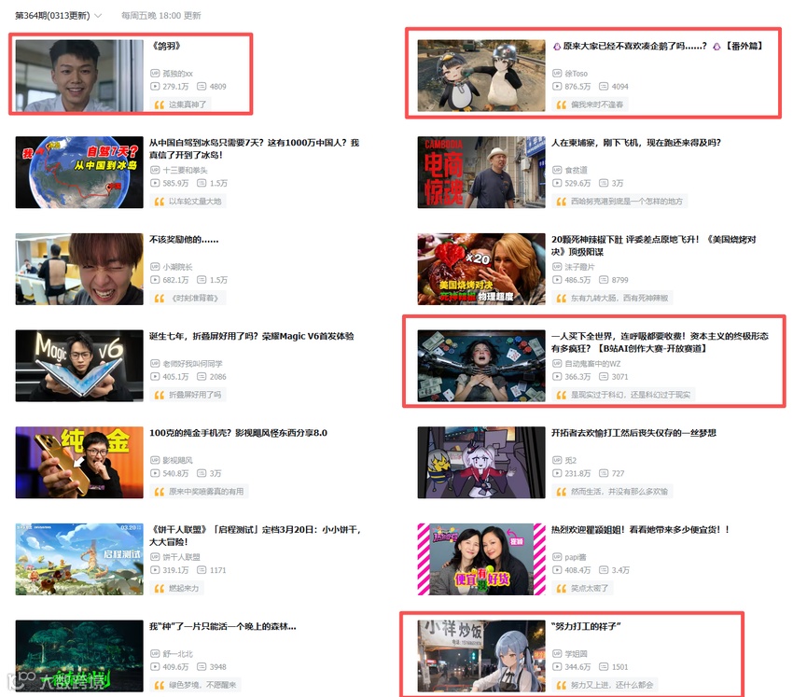
Task: Open the title 一人买下全世界，连呼吸都要收费
Action: [660, 342]
